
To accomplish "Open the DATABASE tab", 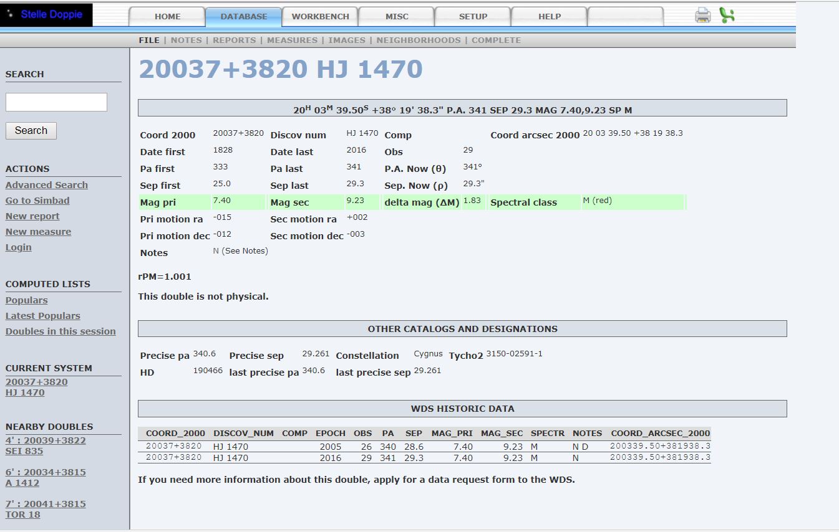I will tap(244, 17).
